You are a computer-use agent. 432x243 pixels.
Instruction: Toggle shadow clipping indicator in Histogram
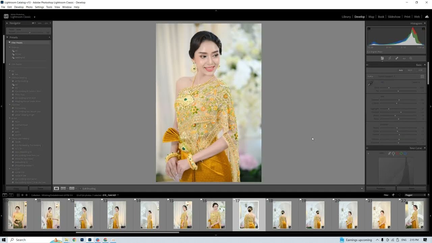369,29
